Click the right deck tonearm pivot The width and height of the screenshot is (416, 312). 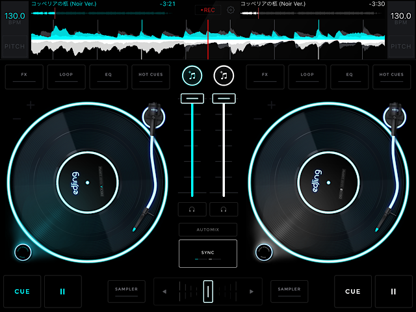395,117
